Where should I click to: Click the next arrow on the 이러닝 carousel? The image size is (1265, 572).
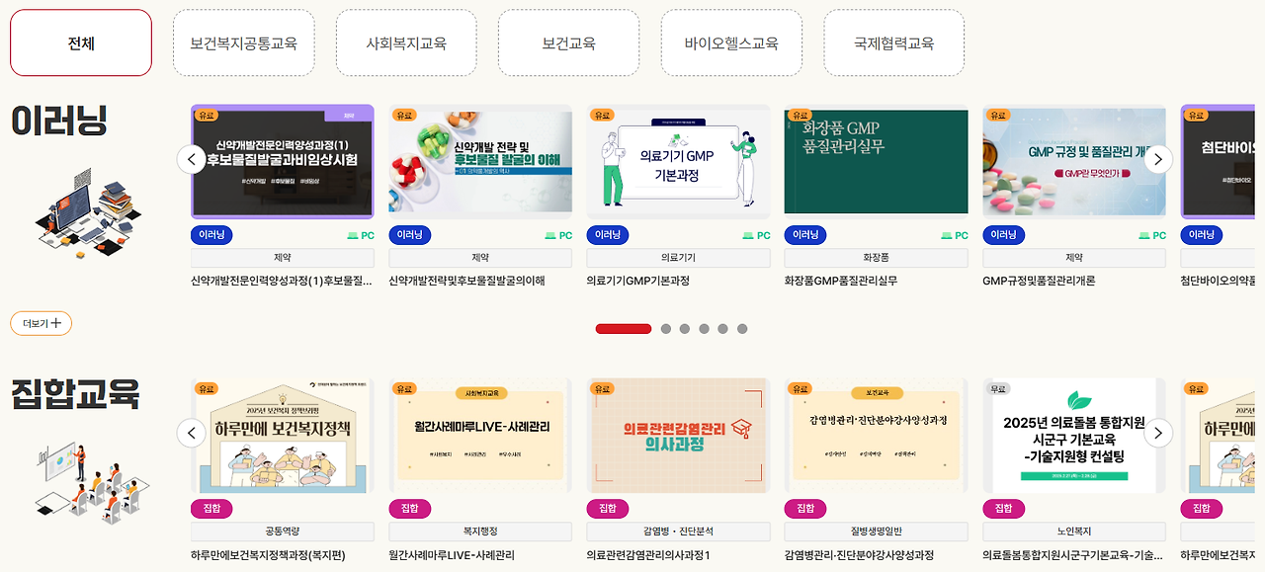[x=1158, y=159]
